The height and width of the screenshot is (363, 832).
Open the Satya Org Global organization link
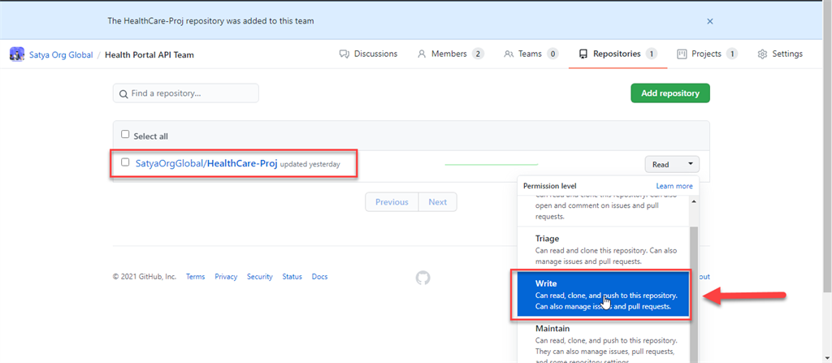(x=61, y=54)
